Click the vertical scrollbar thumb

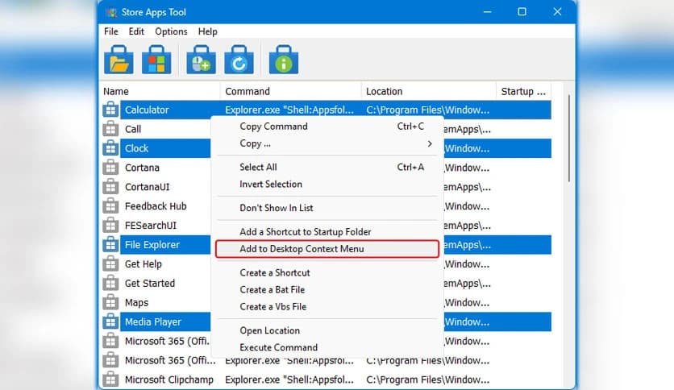tap(569, 139)
